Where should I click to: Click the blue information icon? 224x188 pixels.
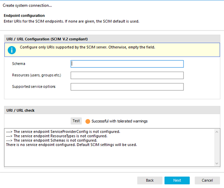(12, 50)
